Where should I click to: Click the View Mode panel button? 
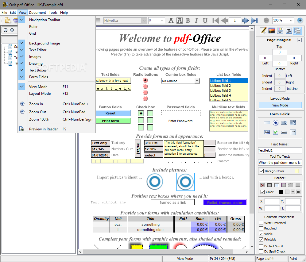point(280,105)
